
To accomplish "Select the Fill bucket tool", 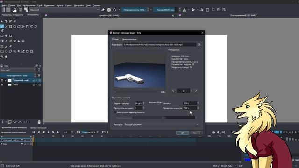I will click(x=19, y=41).
